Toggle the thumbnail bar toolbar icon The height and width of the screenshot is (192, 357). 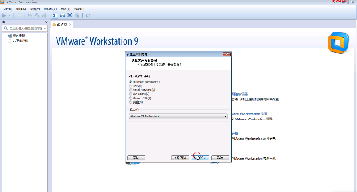pyautogui.click(x=62, y=15)
